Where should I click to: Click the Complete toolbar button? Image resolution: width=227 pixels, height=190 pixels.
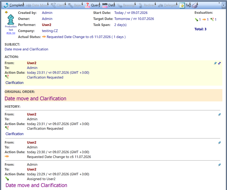coord(14,5)
